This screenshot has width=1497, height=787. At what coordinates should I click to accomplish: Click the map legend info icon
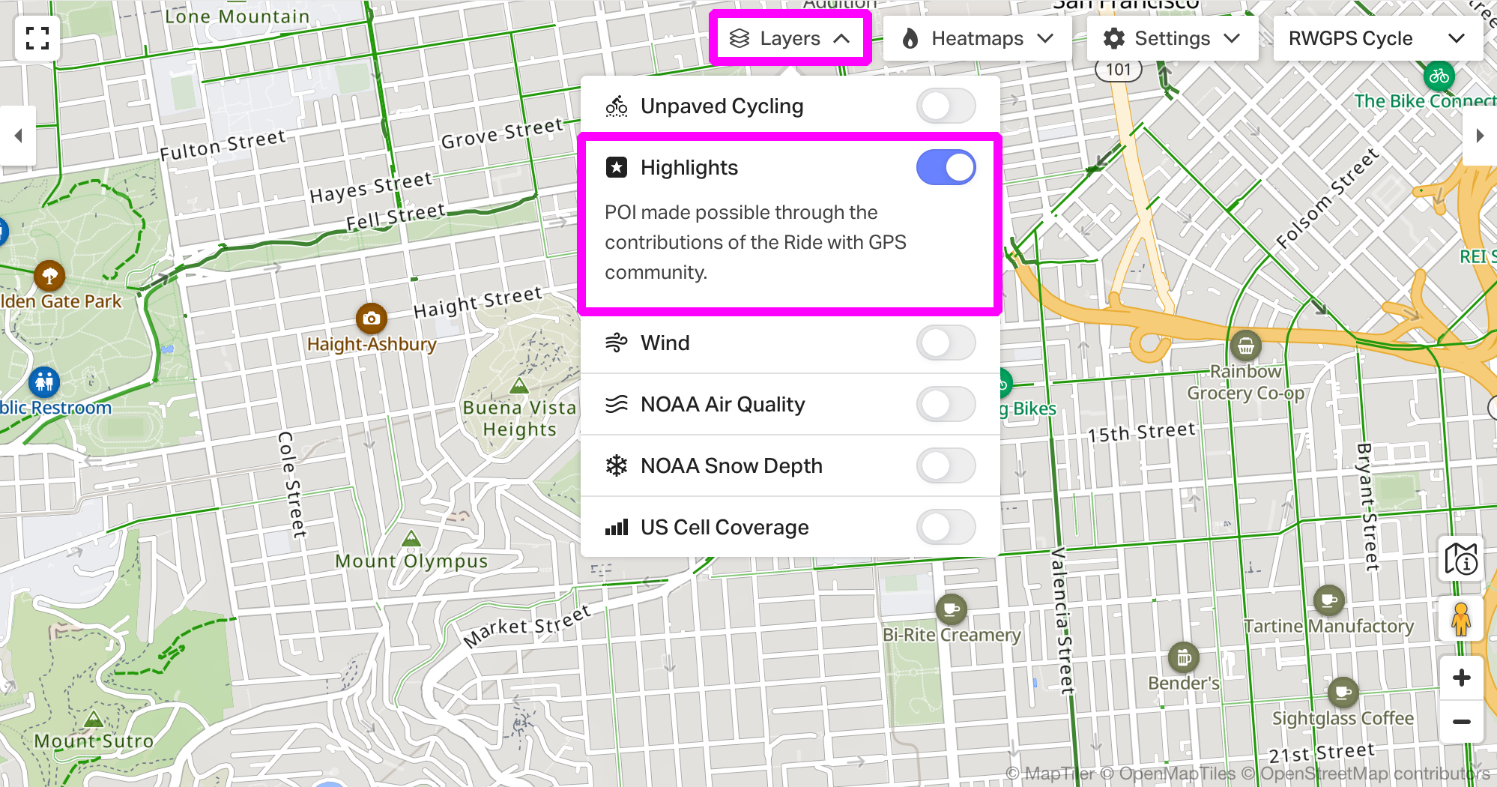(x=1461, y=559)
